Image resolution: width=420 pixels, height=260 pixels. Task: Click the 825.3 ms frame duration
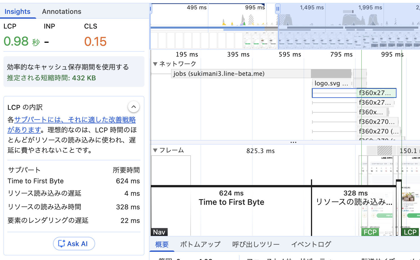click(261, 151)
